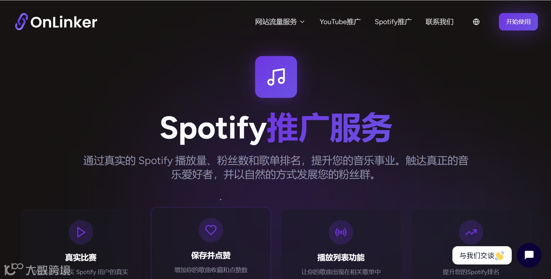This screenshot has height=279, width=551.
Task: Select the 播放列表功能 card heading
Action: tap(341, 258)
